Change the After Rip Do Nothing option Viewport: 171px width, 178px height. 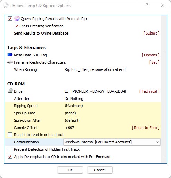(74, 99)
